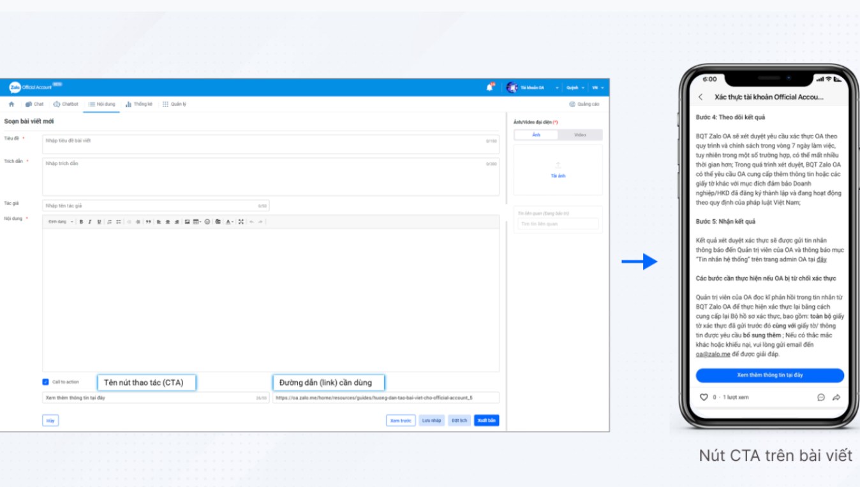
Task: Go to the Chatbot tab
Action: (66, 104)
